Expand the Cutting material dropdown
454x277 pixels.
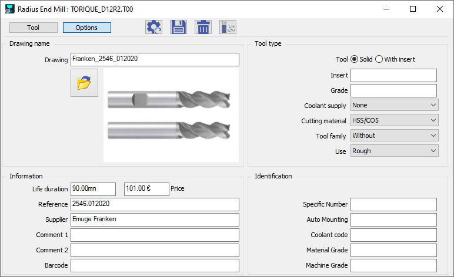(394, 120)
